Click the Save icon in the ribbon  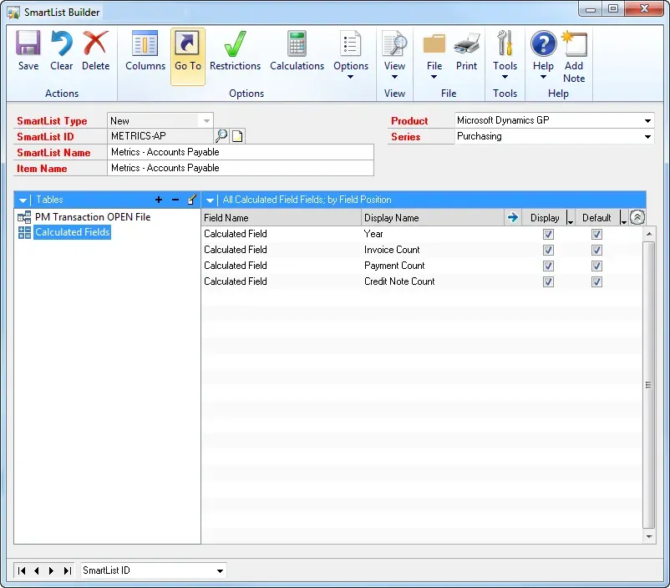tap(28, 51)
